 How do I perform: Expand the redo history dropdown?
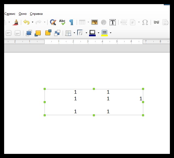pos(45,22)
